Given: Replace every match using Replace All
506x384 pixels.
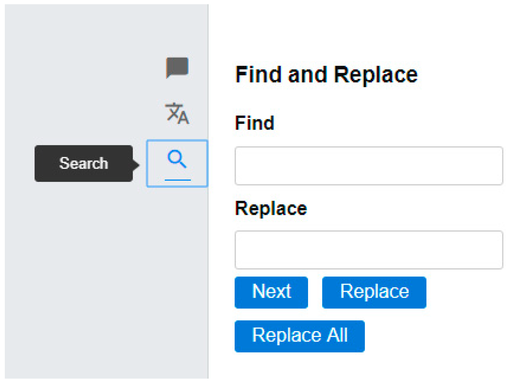Looking at the screenshot, I should [300, 336].
